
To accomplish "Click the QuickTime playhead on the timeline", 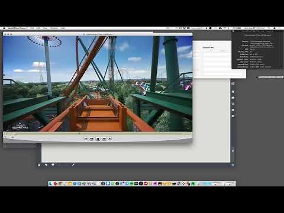I will pos(79,134).
